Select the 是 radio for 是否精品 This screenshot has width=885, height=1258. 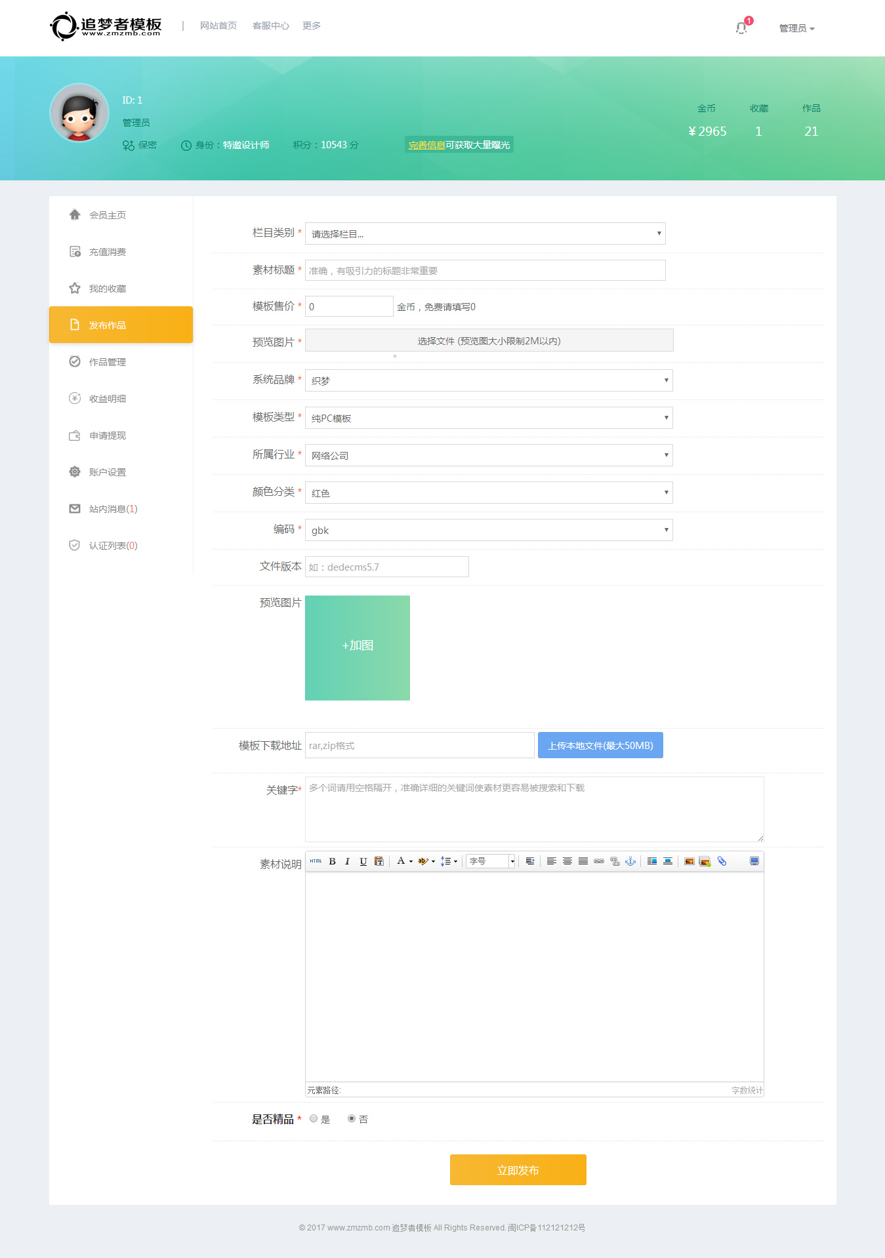(x=314, y=1119)
